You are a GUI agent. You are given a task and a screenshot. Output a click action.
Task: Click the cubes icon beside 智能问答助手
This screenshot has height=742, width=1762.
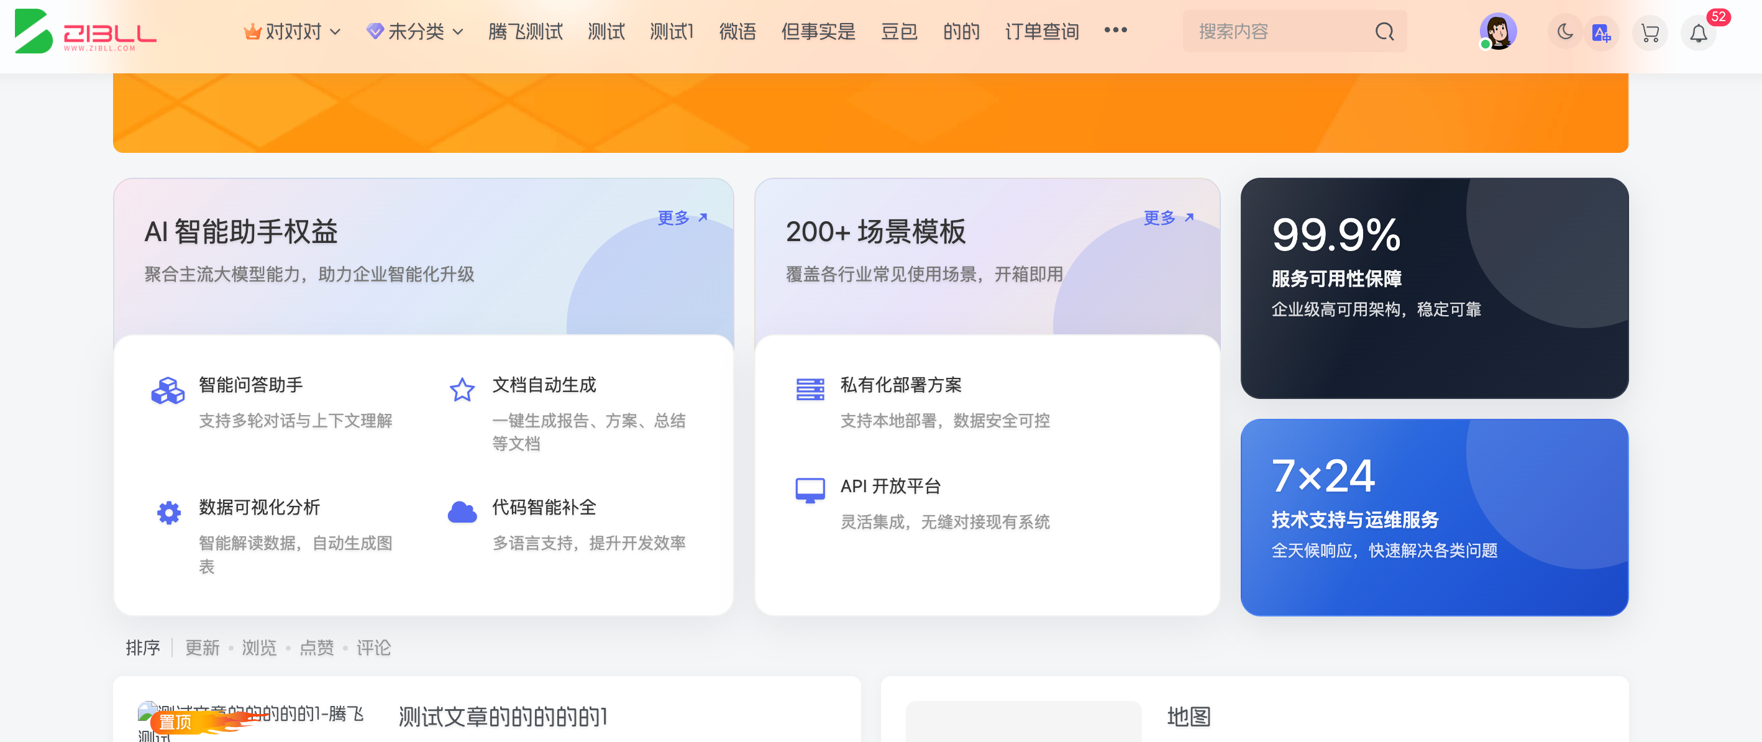168,390
